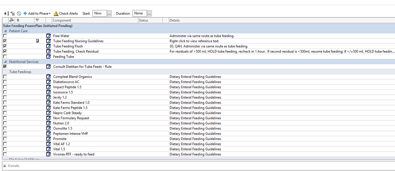395x171 pixels.
Task: Click the Start field showing Now
Action: coord(100,13)
